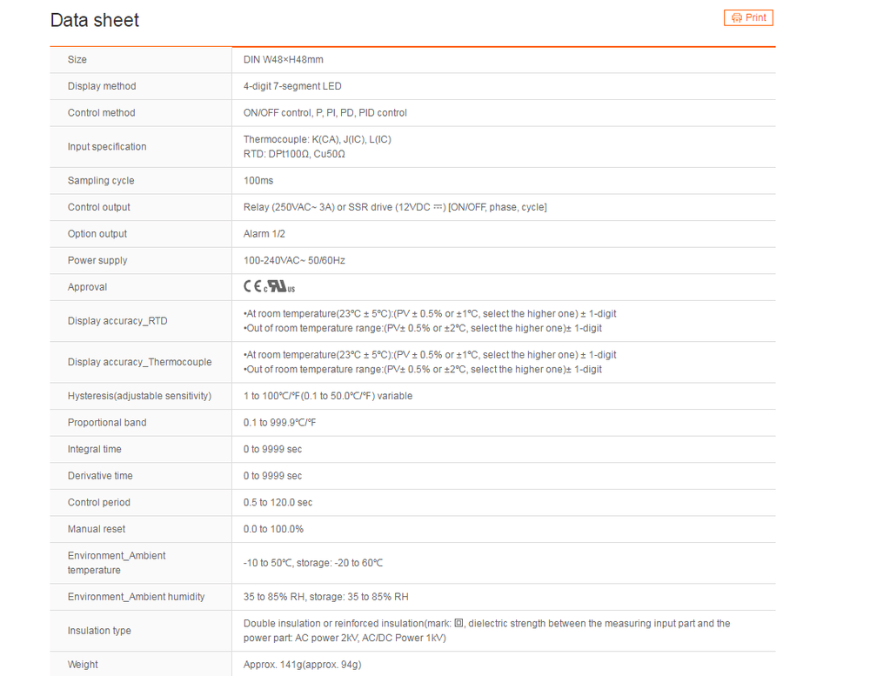
Task: Click the "Control method" row label
Action: (x=102, y=113)
